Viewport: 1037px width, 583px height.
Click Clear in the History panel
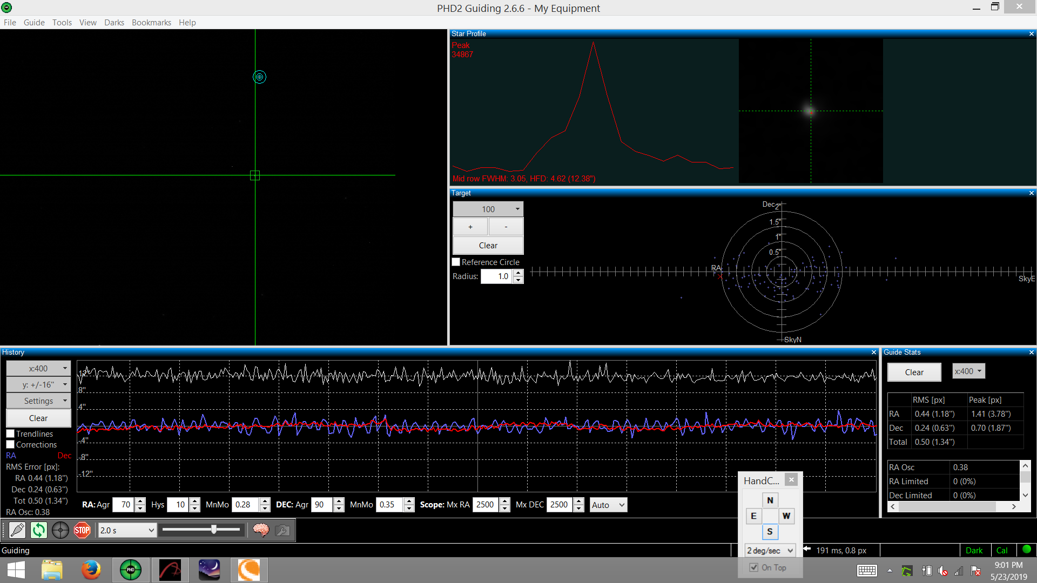click(x=38, y=418)
